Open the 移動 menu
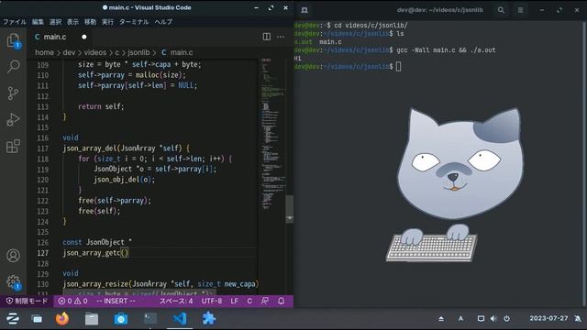 [x=90, y=22]
